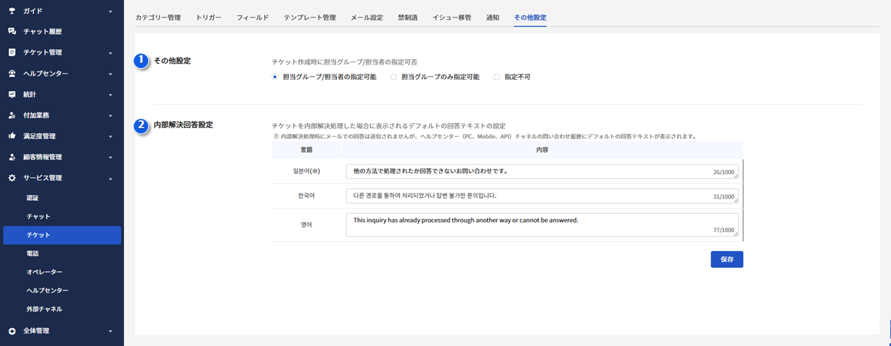The height and width of the screenshot is (346, 891).
Task: Click the gear icon beside サービス管理
Action: (x=12, y=178)
